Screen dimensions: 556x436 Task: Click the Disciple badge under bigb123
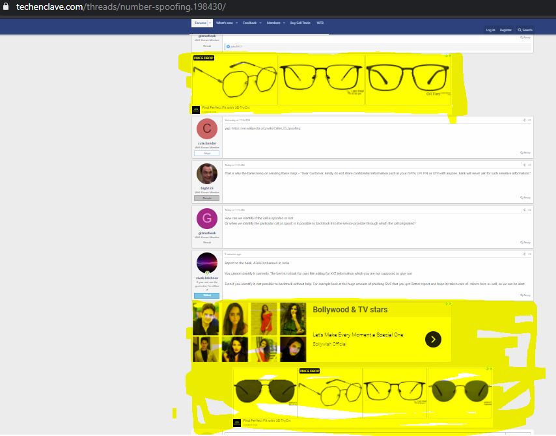click(207, 198)
